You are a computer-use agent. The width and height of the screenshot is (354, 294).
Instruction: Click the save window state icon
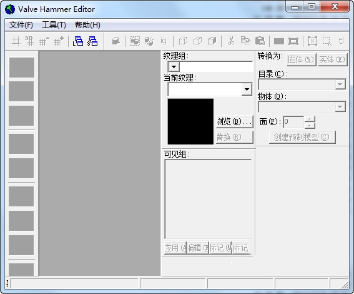click(x=92, y=41)
